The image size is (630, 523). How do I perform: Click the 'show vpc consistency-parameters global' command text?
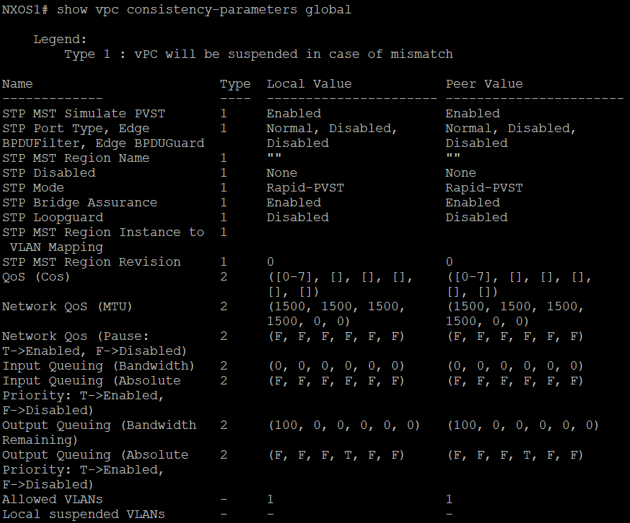pyautogui.click(x=204, y=10)
